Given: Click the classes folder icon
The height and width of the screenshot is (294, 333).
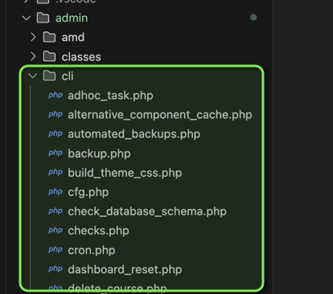Looking at the screenshot, I should pyautogui.click(x=49, y=56).
